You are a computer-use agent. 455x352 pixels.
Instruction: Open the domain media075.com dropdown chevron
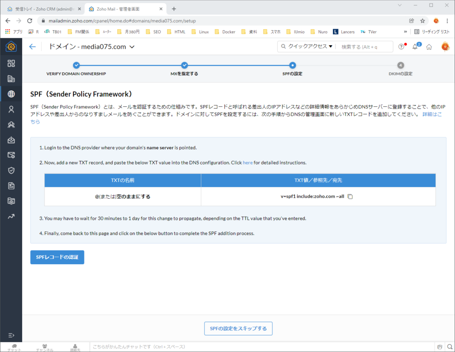[x=132, y=47]
